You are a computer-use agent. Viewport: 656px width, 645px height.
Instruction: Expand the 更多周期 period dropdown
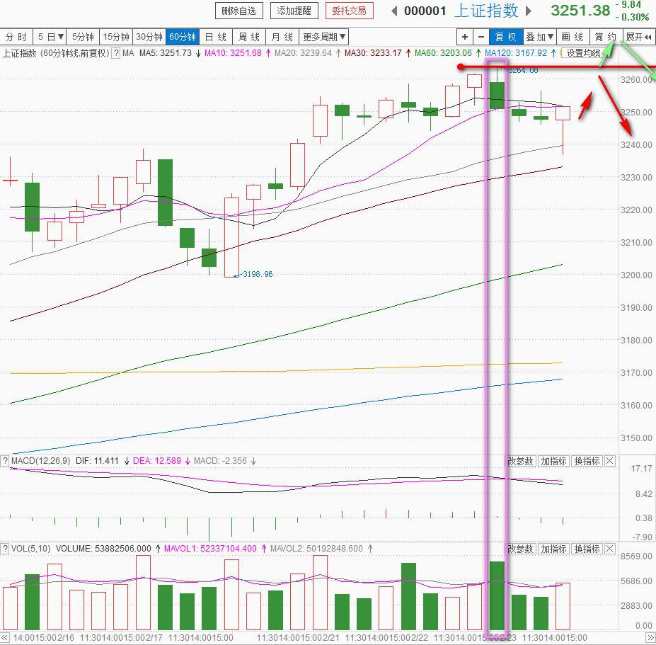coord(324,37)
